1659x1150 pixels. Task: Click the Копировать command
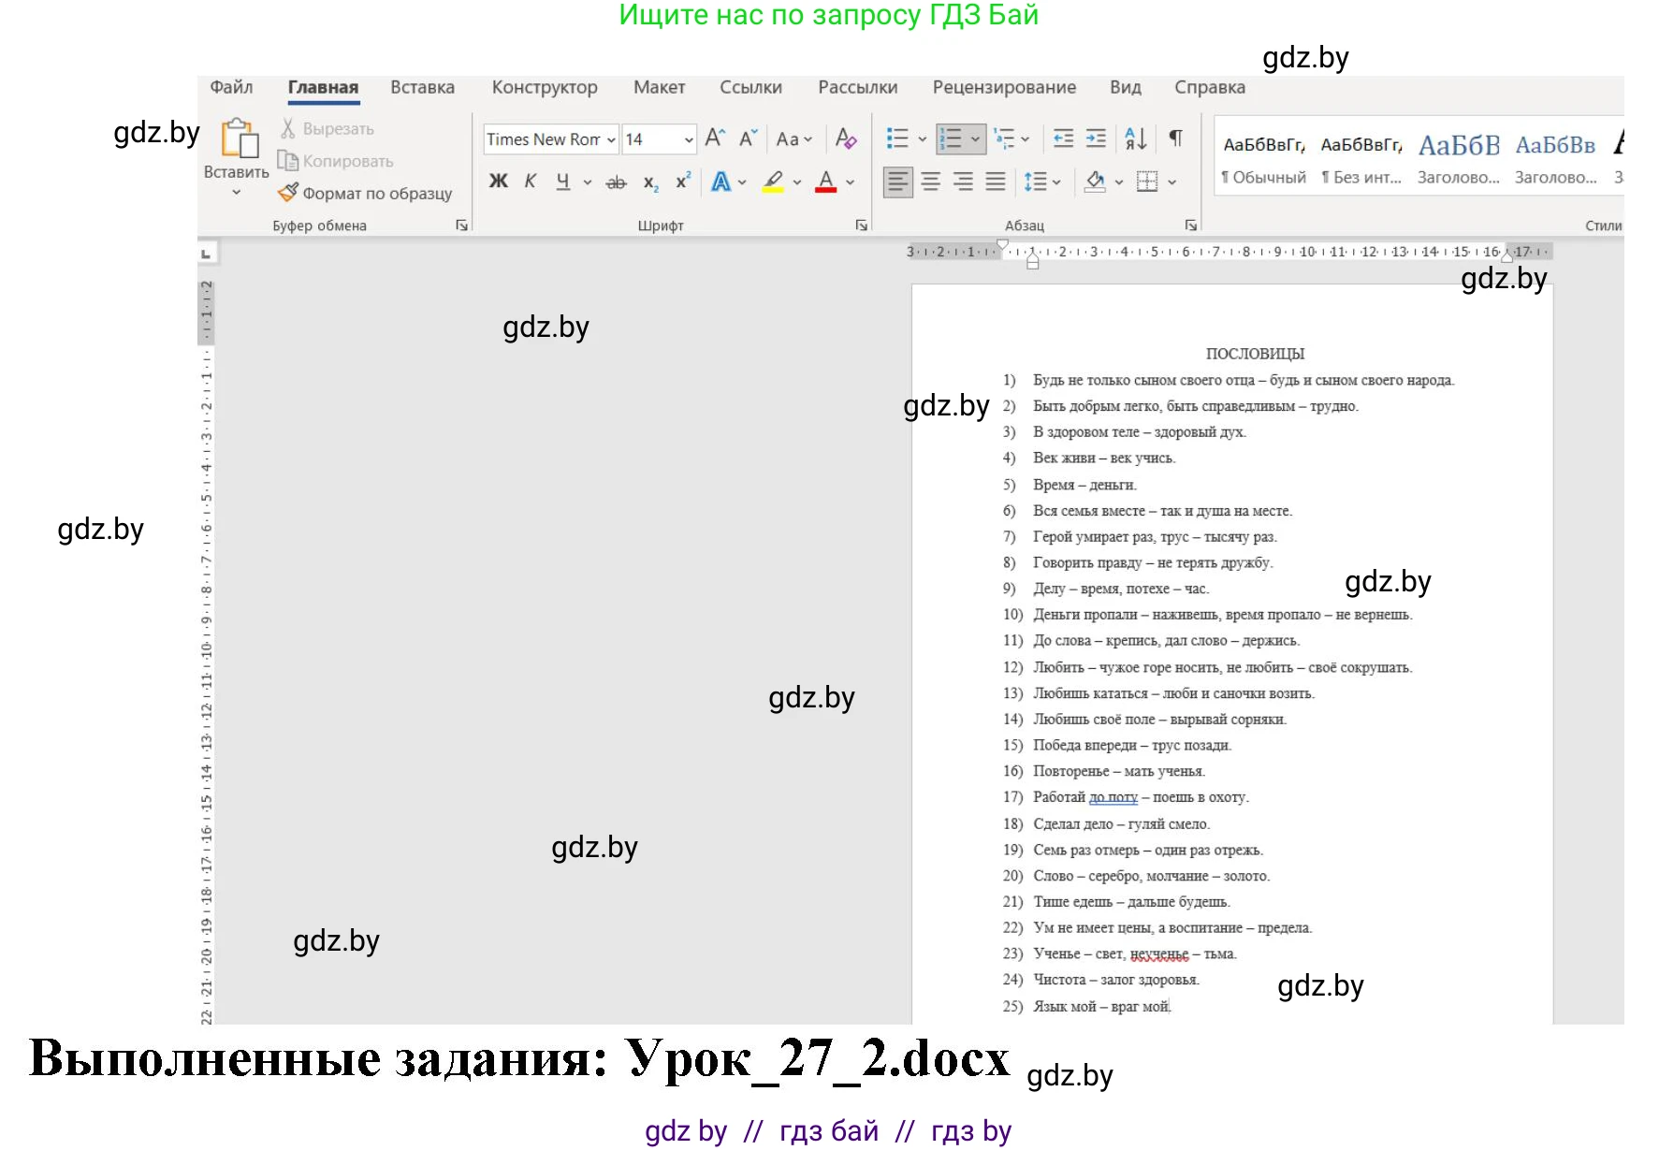tap(335, 160)
